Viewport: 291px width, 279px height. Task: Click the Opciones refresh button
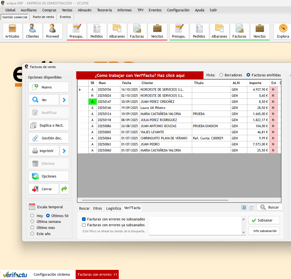point(49,176)
